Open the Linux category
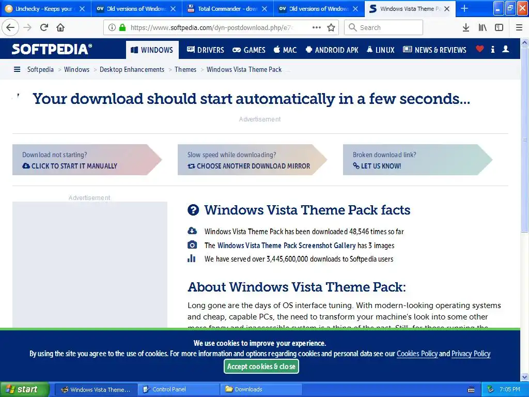 381,50
